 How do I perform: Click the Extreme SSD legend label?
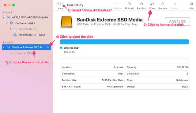[x=71, y=48]
